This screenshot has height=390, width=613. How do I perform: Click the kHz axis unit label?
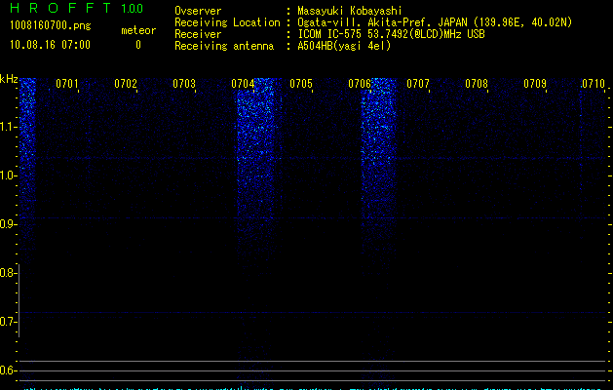coord(9,79)
